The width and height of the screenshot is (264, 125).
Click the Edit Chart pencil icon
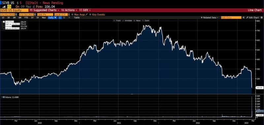click(247, 18)
